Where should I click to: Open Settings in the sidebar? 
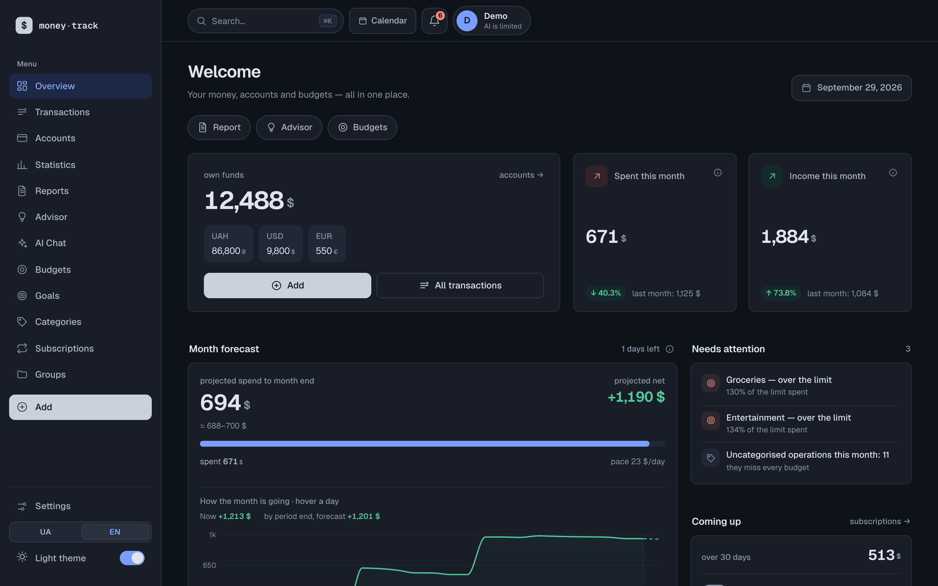click(80, 506)
